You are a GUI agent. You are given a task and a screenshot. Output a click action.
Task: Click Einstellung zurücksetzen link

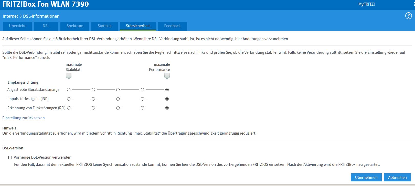[x=24, y=118]
